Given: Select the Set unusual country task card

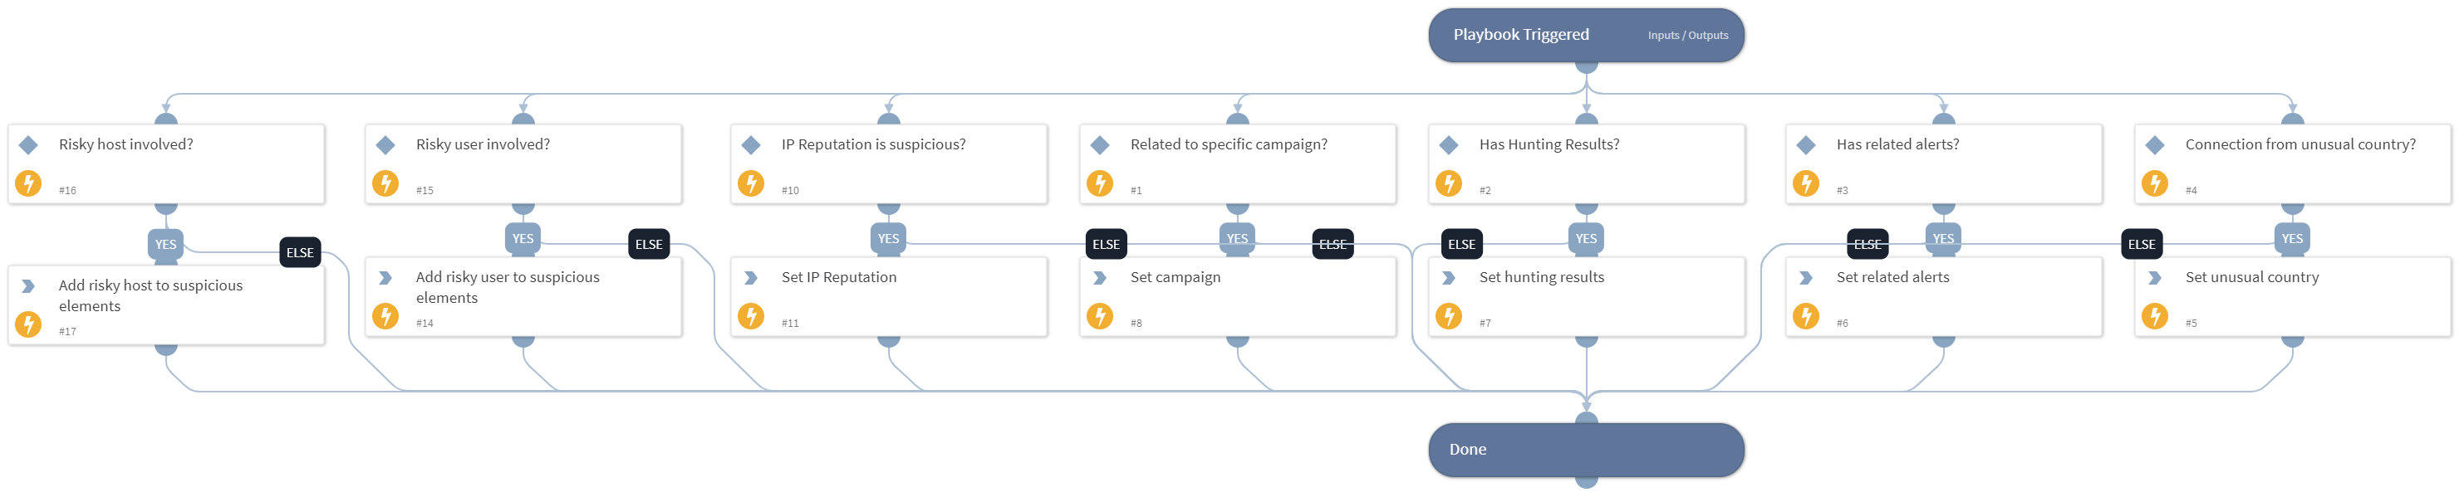Looking at the screenshot, I should click(x=2292, y=297).
